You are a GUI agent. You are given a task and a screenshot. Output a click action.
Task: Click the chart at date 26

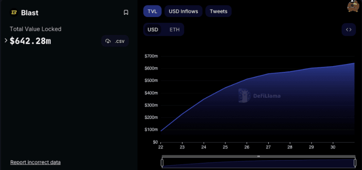click(247, 104)
